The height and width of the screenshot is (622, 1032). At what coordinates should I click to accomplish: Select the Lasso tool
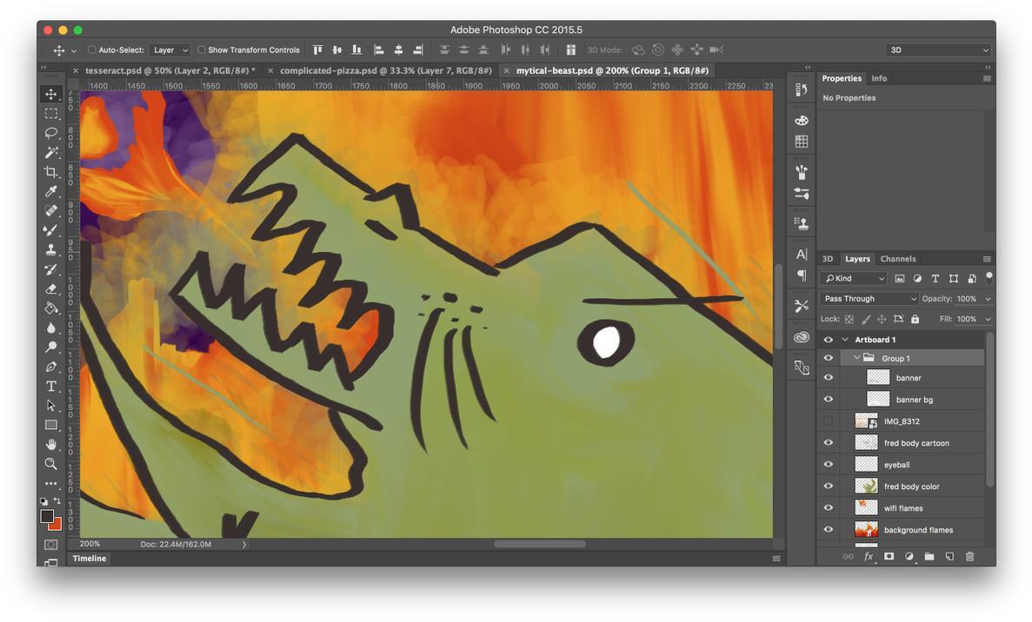coord(50,133)
